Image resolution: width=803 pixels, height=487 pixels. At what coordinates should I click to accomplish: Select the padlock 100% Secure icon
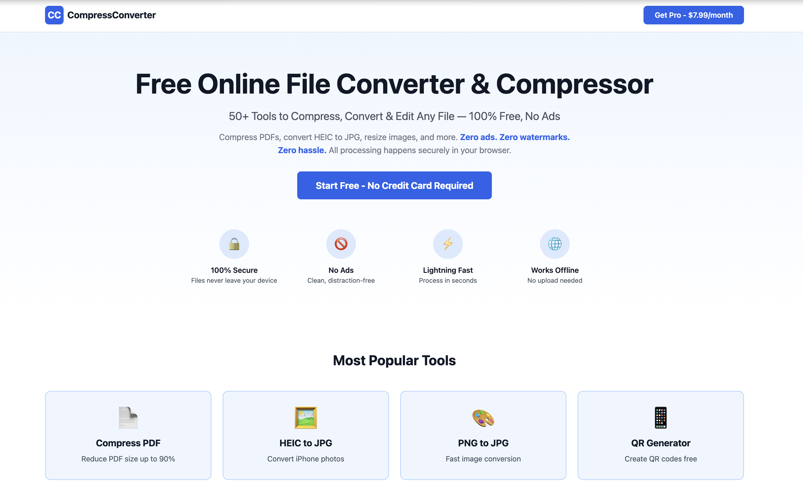click(x=234, y=243)
